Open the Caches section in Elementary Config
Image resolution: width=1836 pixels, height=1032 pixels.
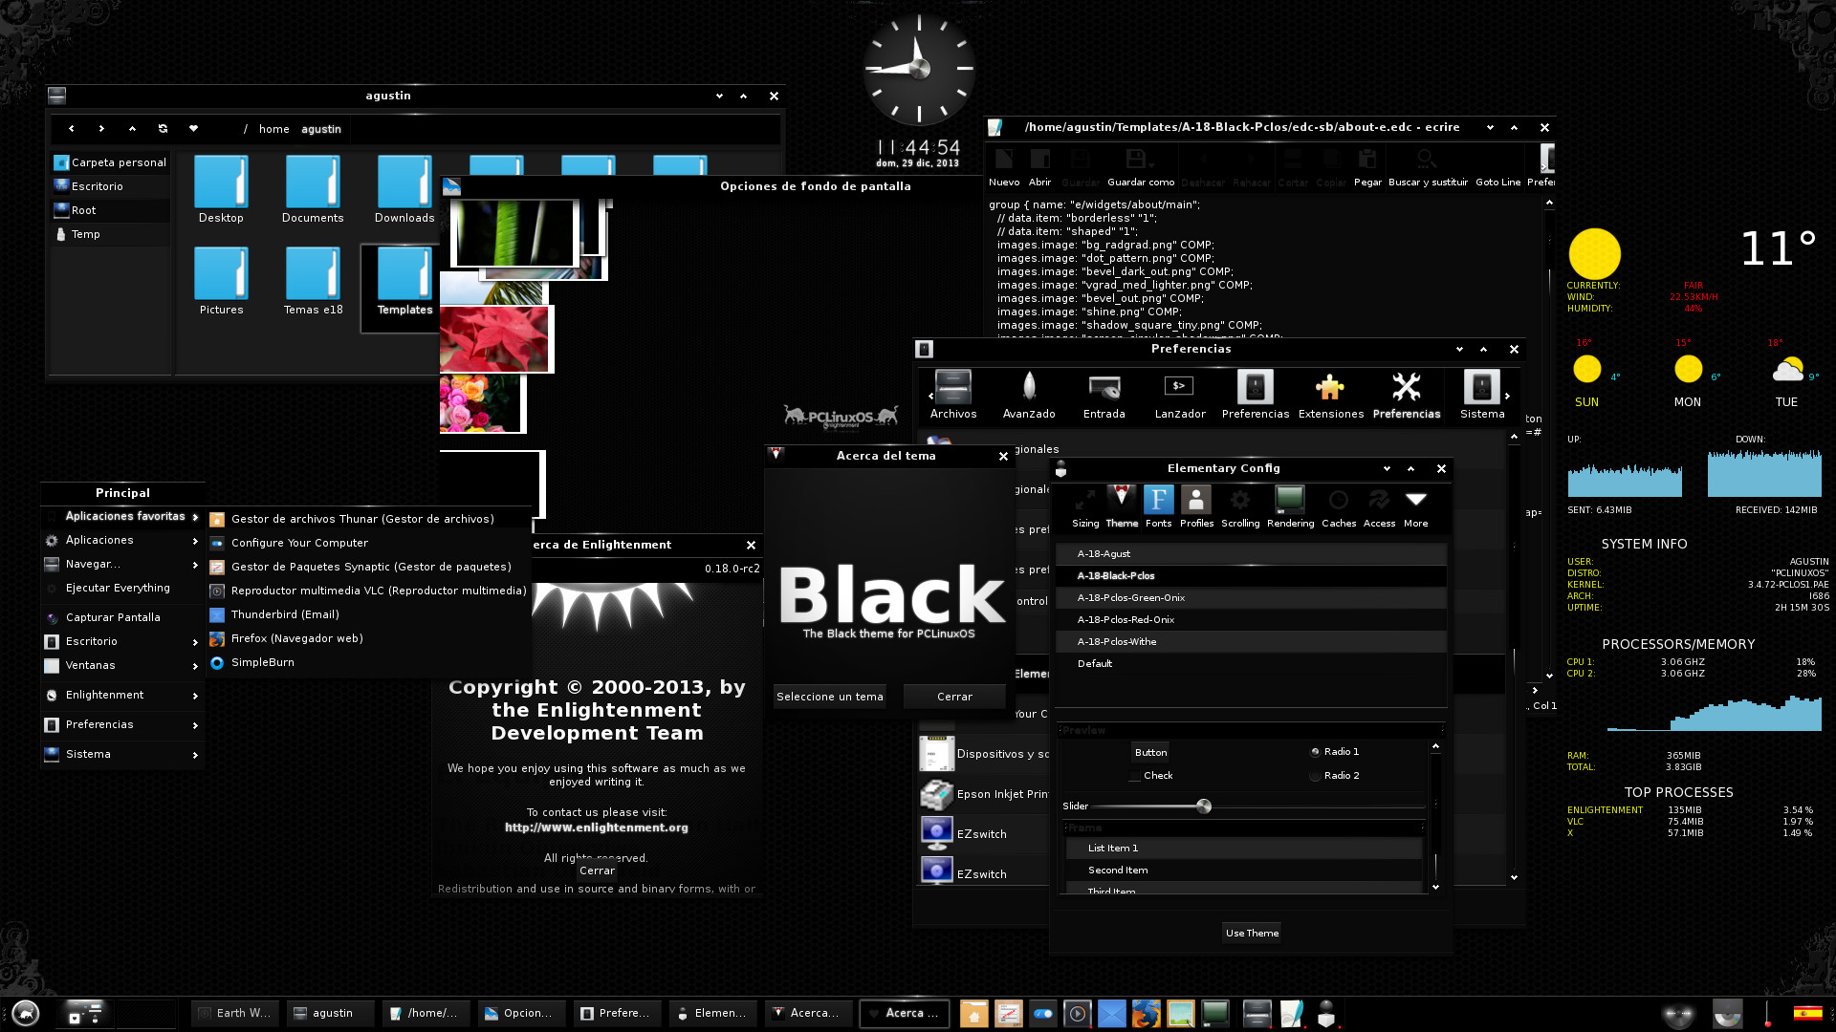1339,507
